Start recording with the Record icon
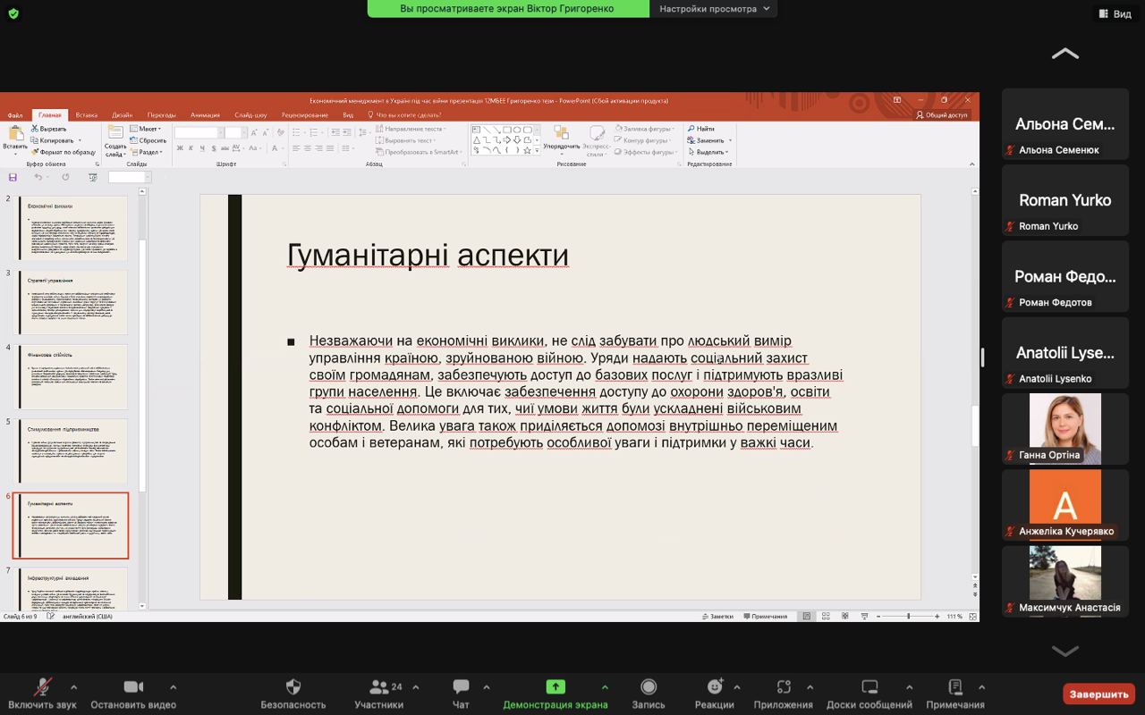Viewport: 1145px width, 715px height. point(649,686)
